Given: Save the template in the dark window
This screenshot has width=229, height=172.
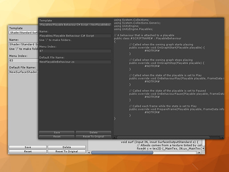Looking at the screenshot, I should [x=57, y=133].
